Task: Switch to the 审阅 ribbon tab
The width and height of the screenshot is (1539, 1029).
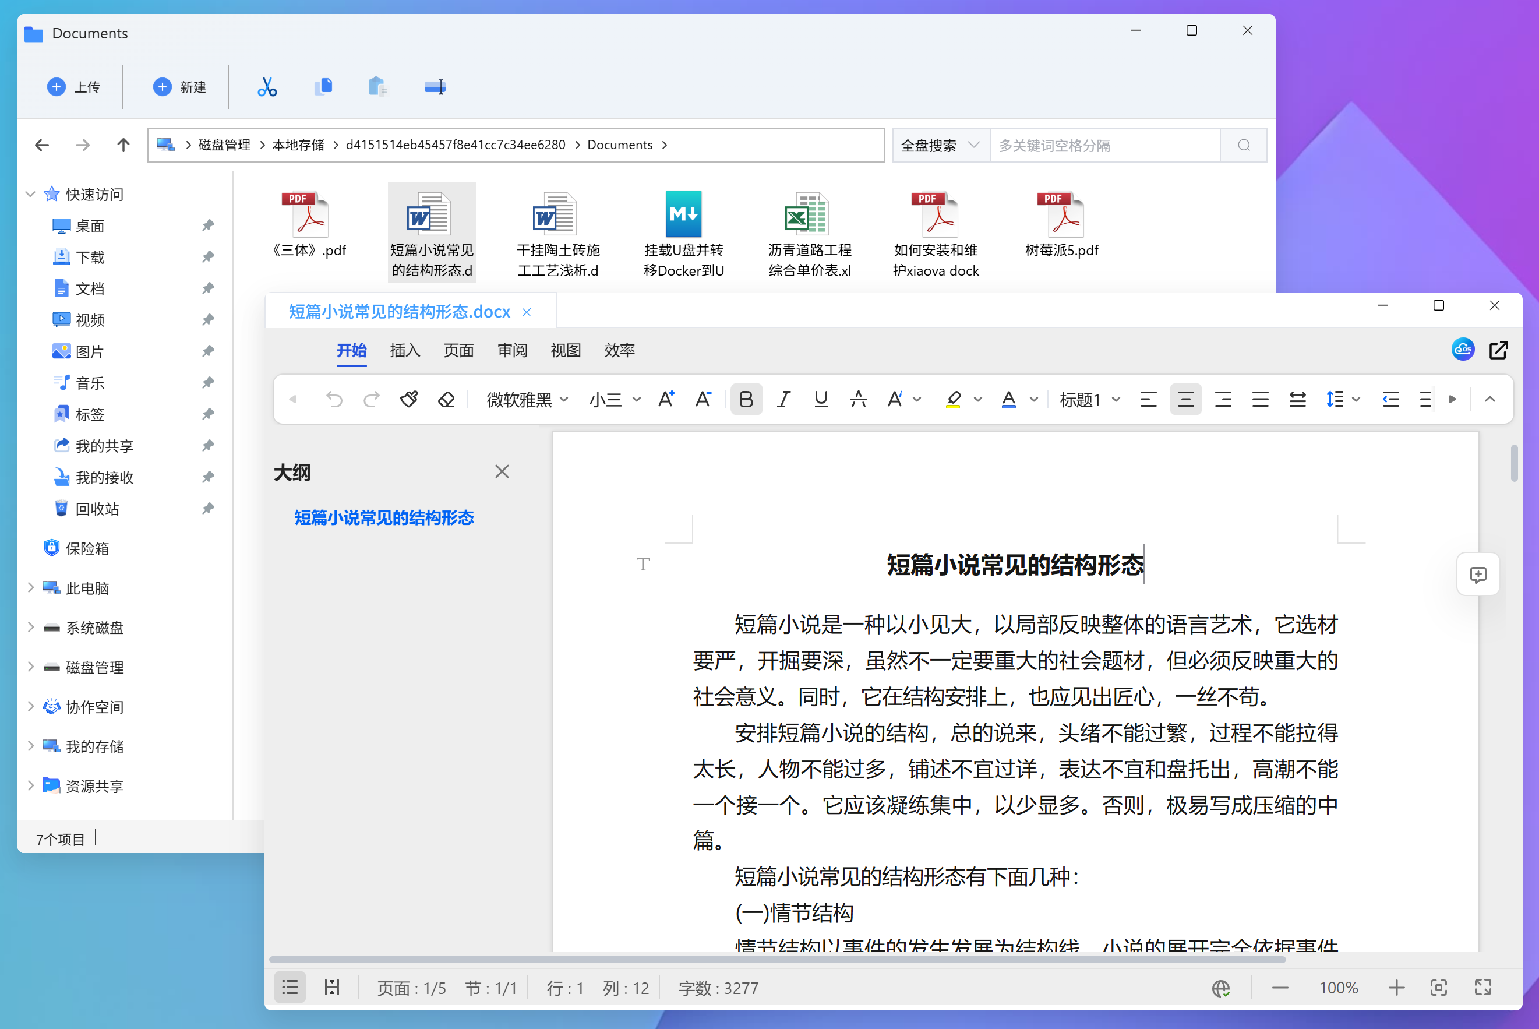Action: [x=513, y=350]
